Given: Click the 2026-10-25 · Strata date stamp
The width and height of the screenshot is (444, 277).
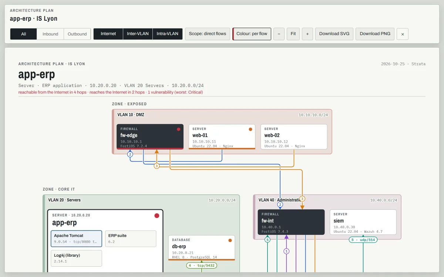Looking at the screenshot, I should (403, 64).
